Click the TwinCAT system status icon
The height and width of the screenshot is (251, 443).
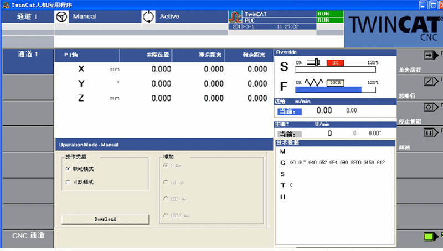click(235, 17)
